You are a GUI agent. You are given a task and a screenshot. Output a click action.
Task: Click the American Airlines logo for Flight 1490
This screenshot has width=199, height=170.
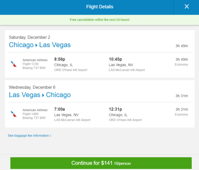pyautogui.click(x=14, y=114)
